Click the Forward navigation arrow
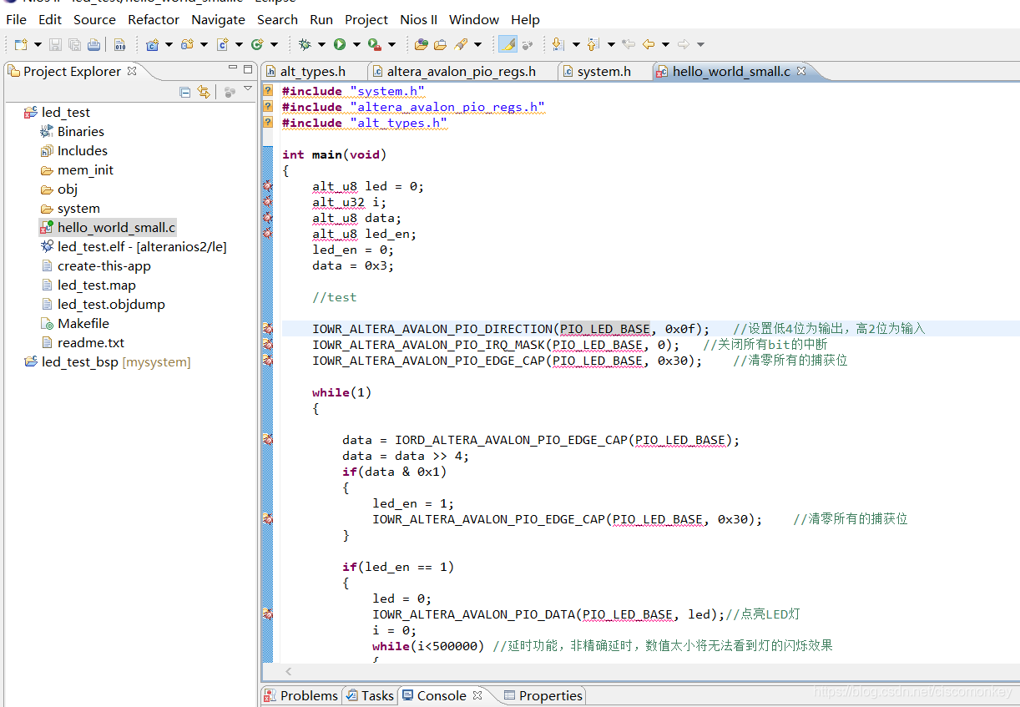1020x707 pixels. [x=683, y=44]
